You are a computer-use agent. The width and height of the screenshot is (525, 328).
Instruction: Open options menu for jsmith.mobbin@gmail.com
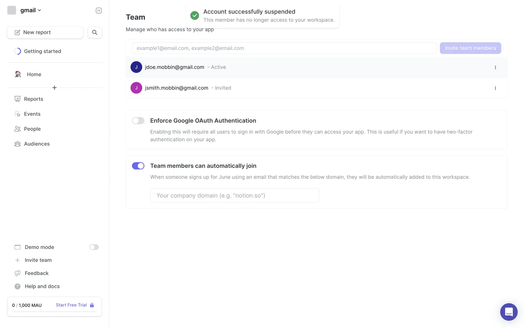[495, 88]
